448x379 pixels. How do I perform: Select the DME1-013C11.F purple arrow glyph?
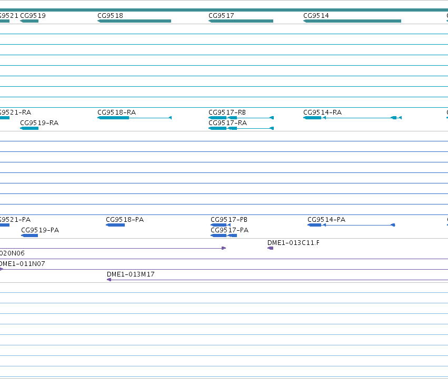pos(270,248)
